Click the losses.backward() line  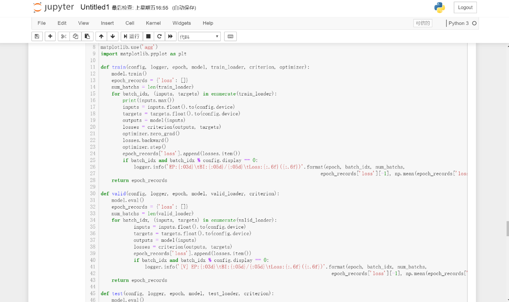click(x=146, y=140)
